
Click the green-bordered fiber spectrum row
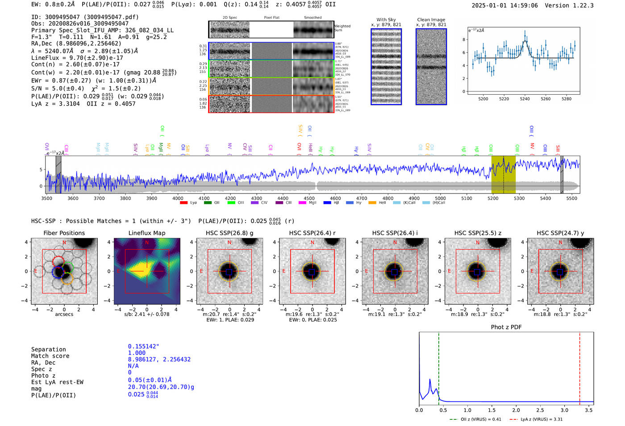(x=271, y=69)
